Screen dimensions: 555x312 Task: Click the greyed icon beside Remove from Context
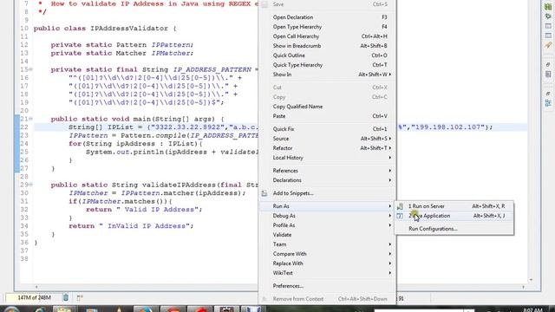point(264,299)
